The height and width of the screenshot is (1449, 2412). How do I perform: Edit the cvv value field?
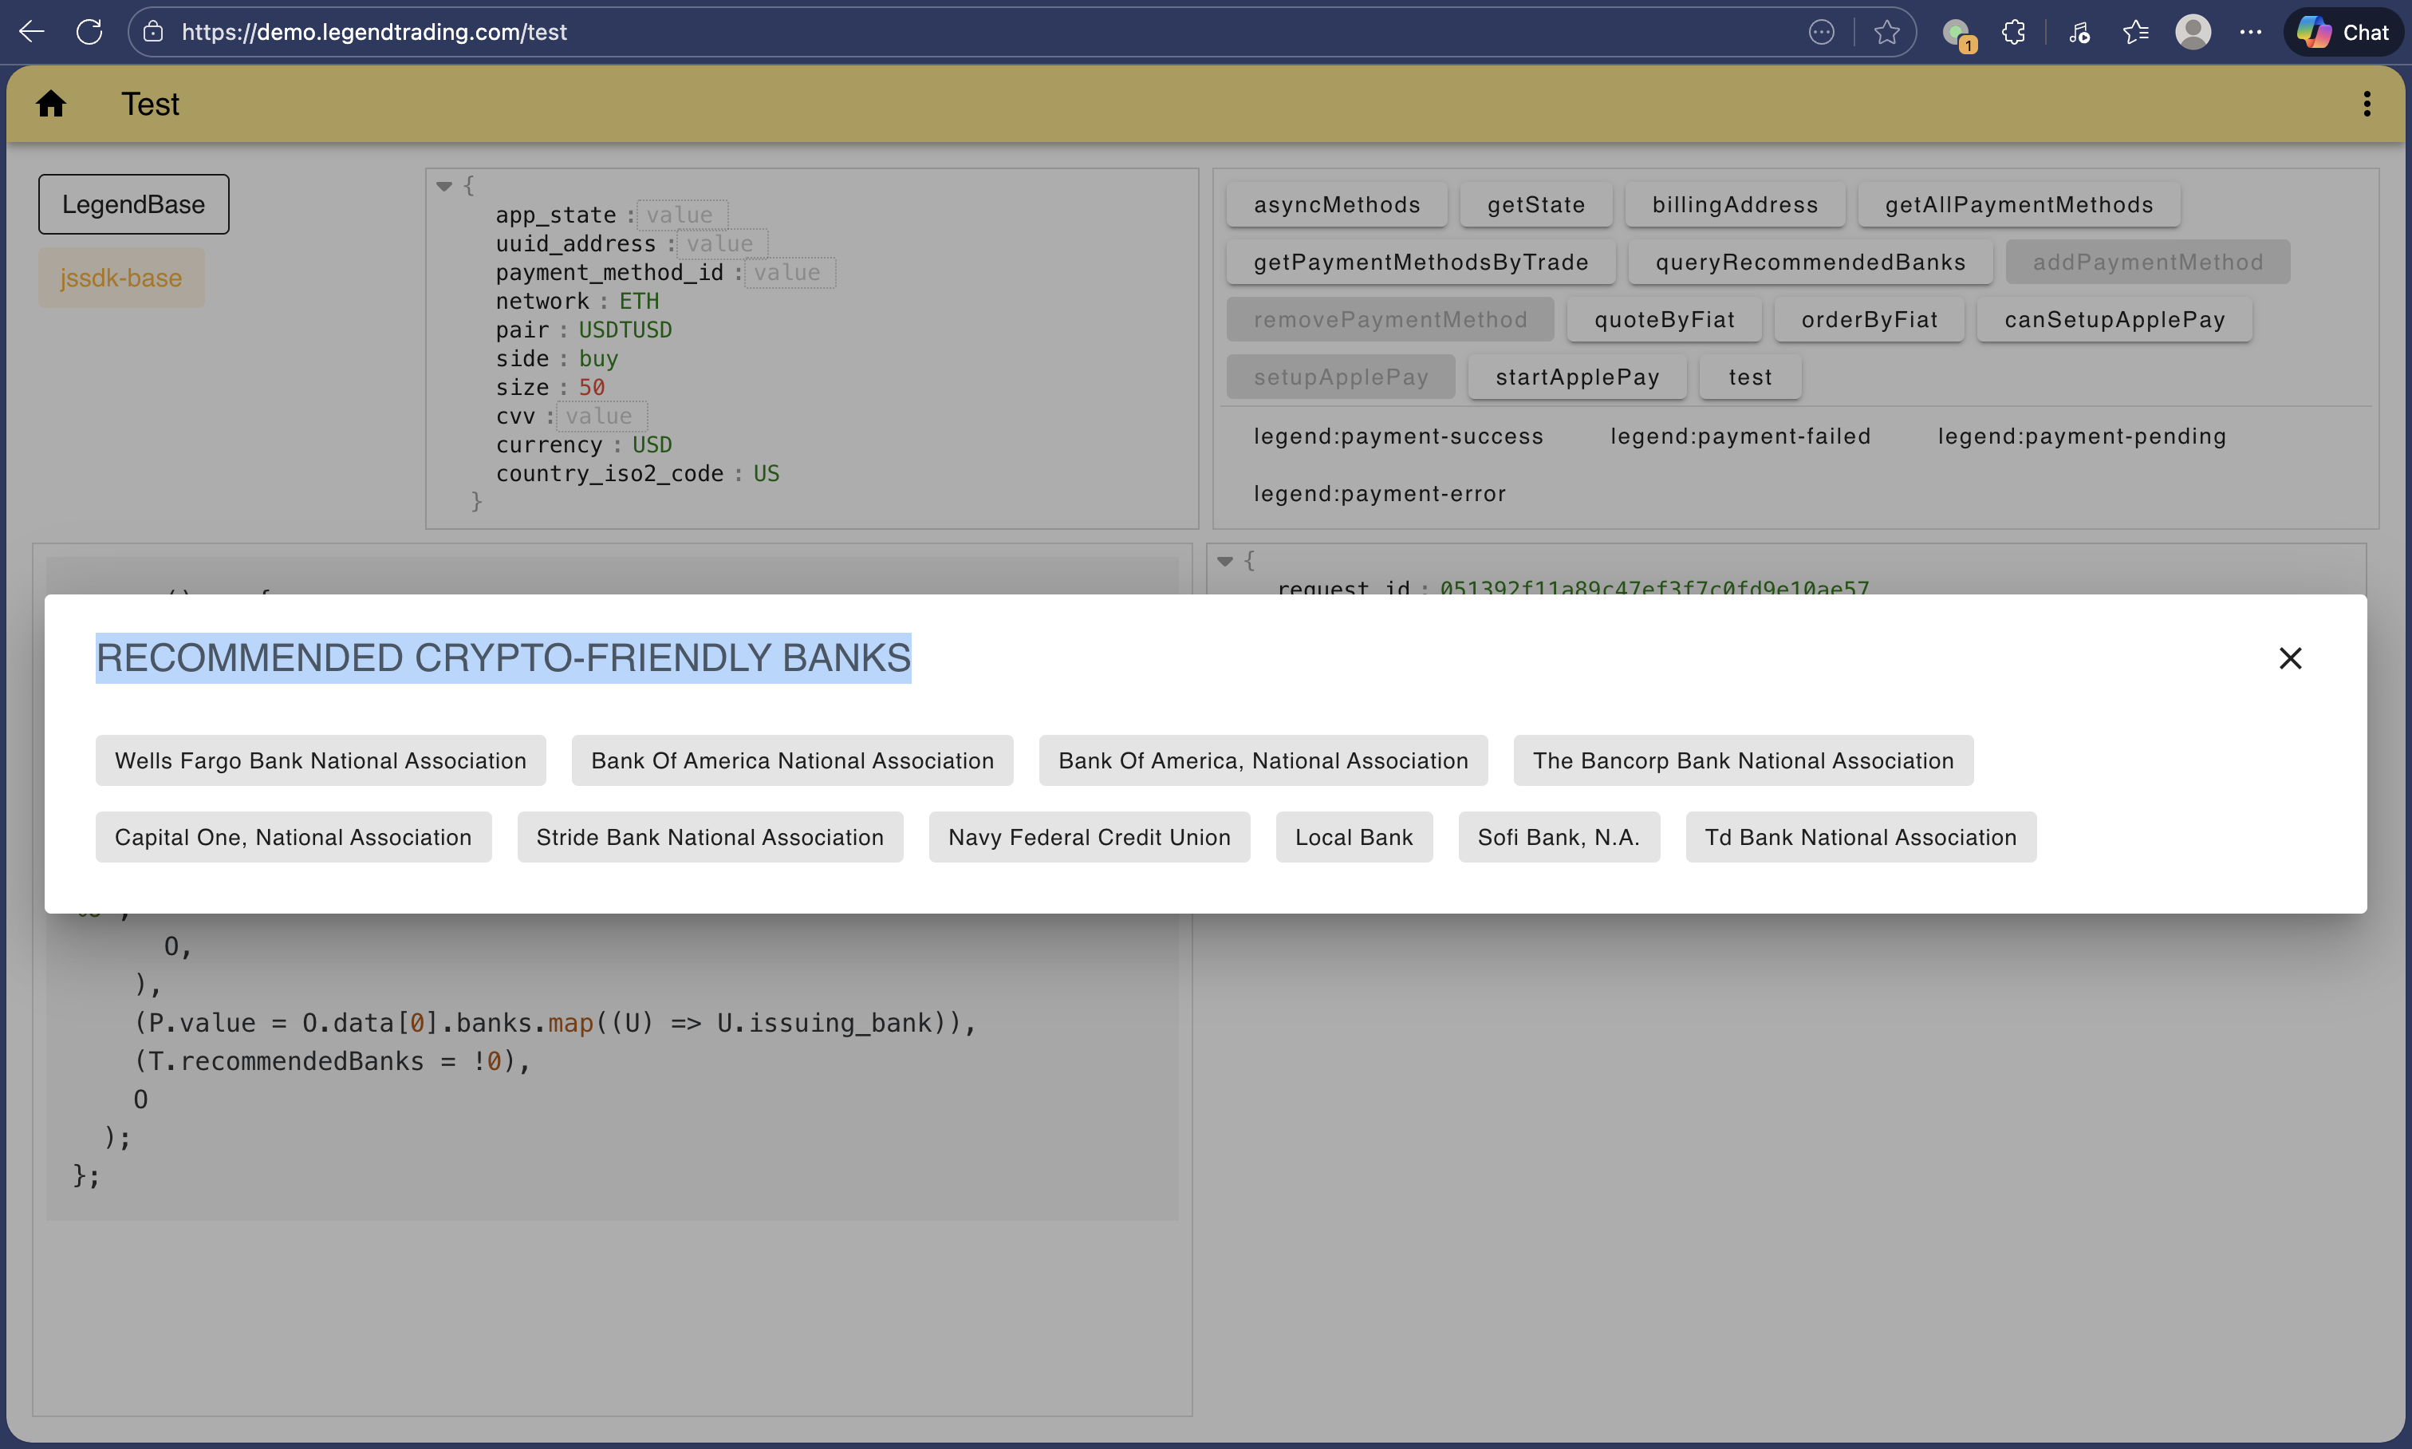click(602, 416)
